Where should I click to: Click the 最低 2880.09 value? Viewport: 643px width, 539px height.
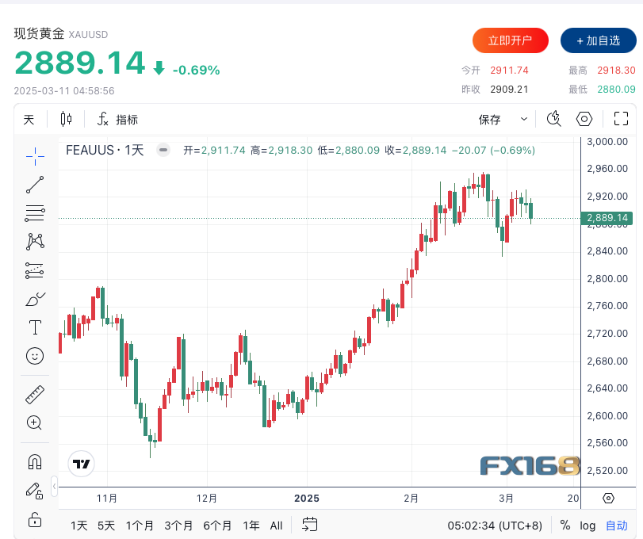tap(616, 90)
